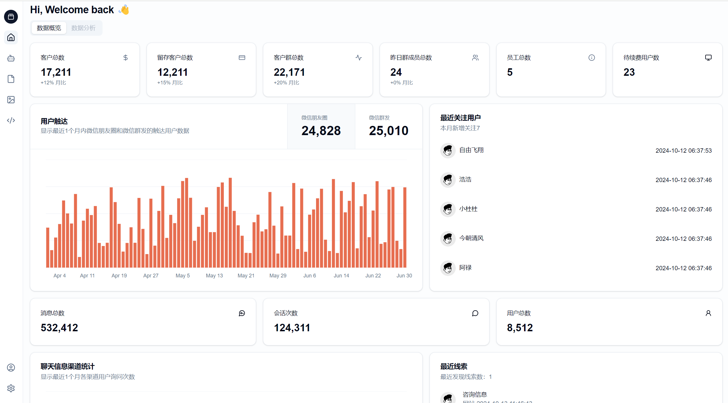728x403 pixels.
Task: Click avatar of 今朝清风
Action: pyautogui.click(x=448, y=239)
